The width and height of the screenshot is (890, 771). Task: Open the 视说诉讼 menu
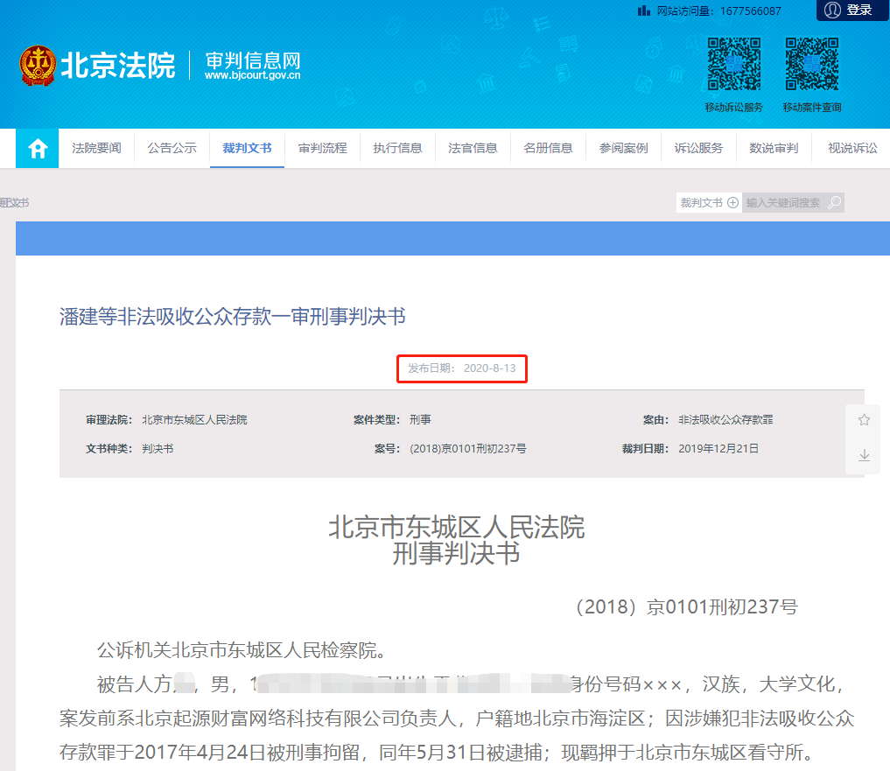852,148
